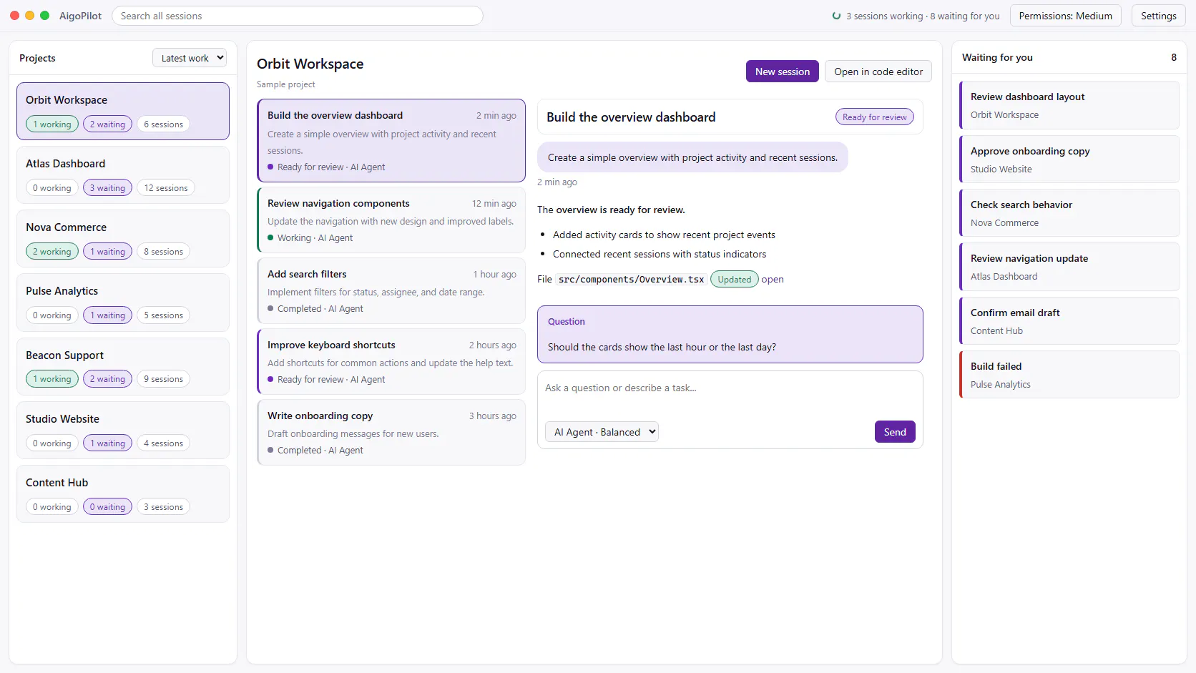Open the Check search behavior waiting item
The image size is (1196, 673).
tap(1069, 213)
